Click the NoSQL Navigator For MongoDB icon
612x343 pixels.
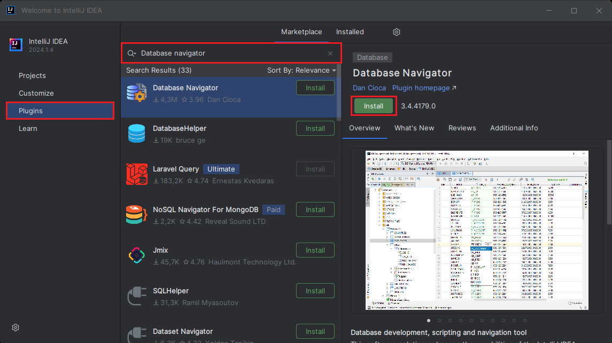tap(136, 215)
